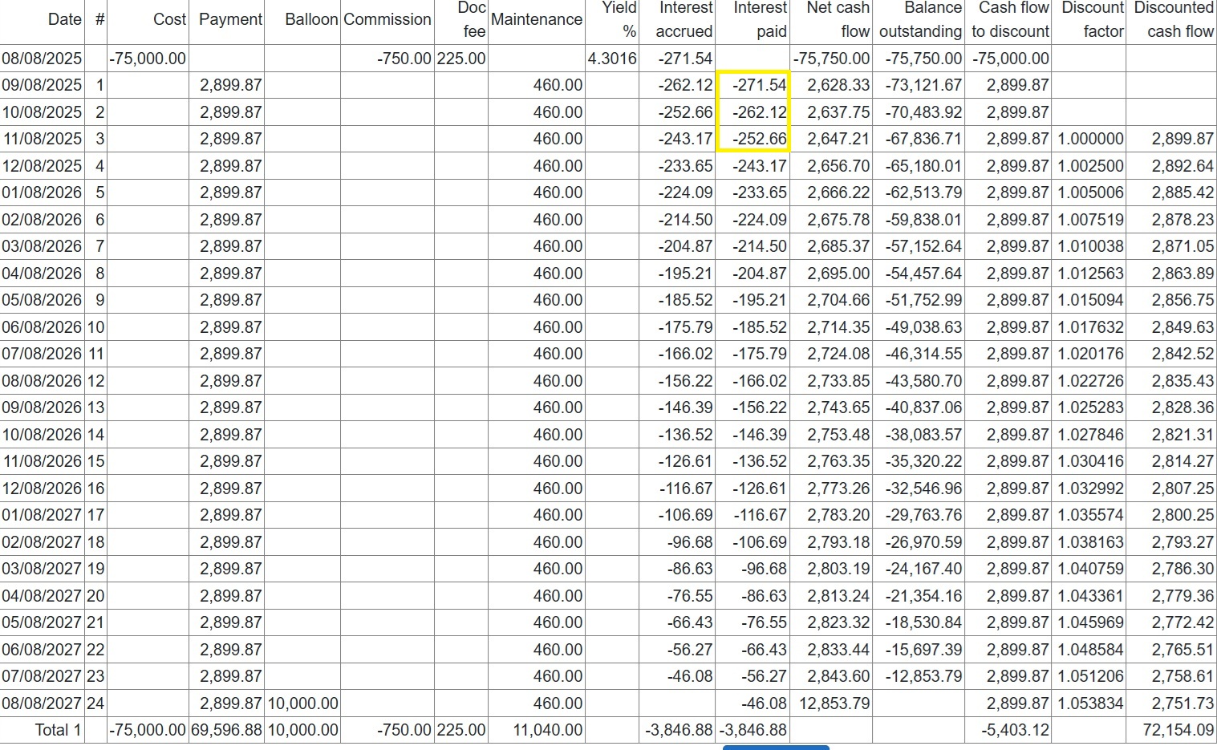Select the total payments value 69,596.88
This screenshot has width=1217, height=750.
(x=226, y=730)
